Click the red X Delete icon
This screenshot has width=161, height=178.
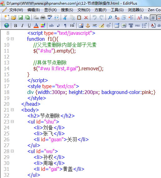86,18
